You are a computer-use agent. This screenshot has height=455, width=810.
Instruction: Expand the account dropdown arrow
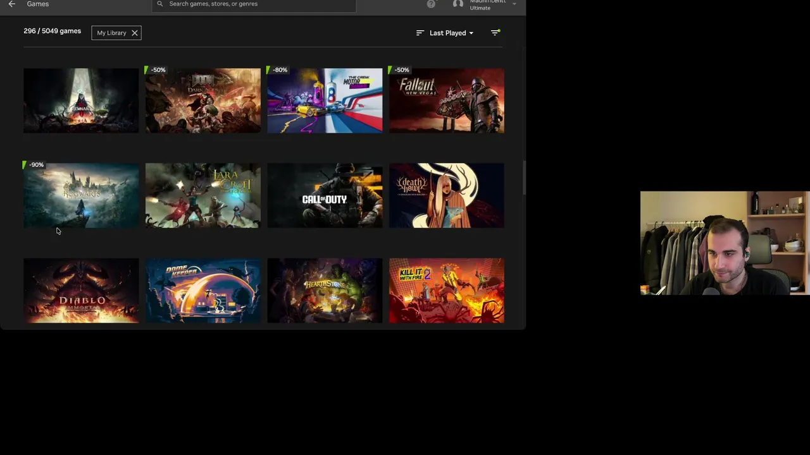click(x=514, y=4)
